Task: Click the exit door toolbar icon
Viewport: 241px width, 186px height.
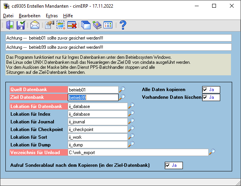Action: (10, 25)
